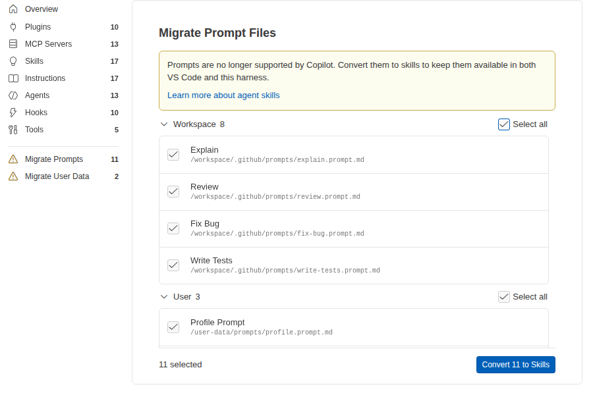
Task: Click the Overview home icon
Action: pyautogui.click(x=13, y=9)
